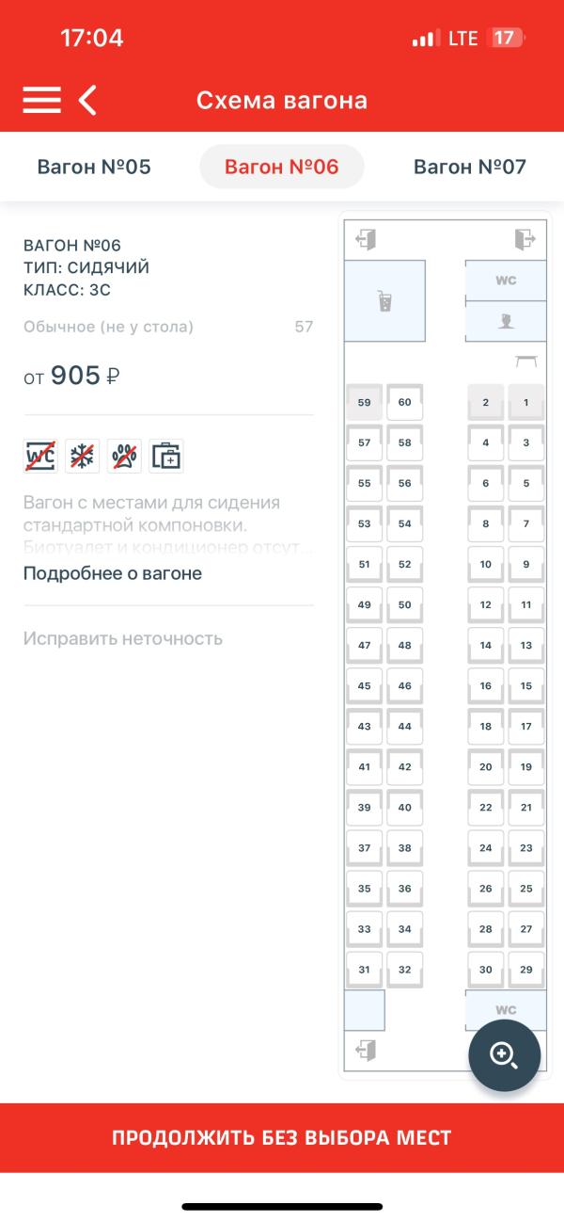Tap the no air conditioning snowflake icon

(x=83, y=456)
